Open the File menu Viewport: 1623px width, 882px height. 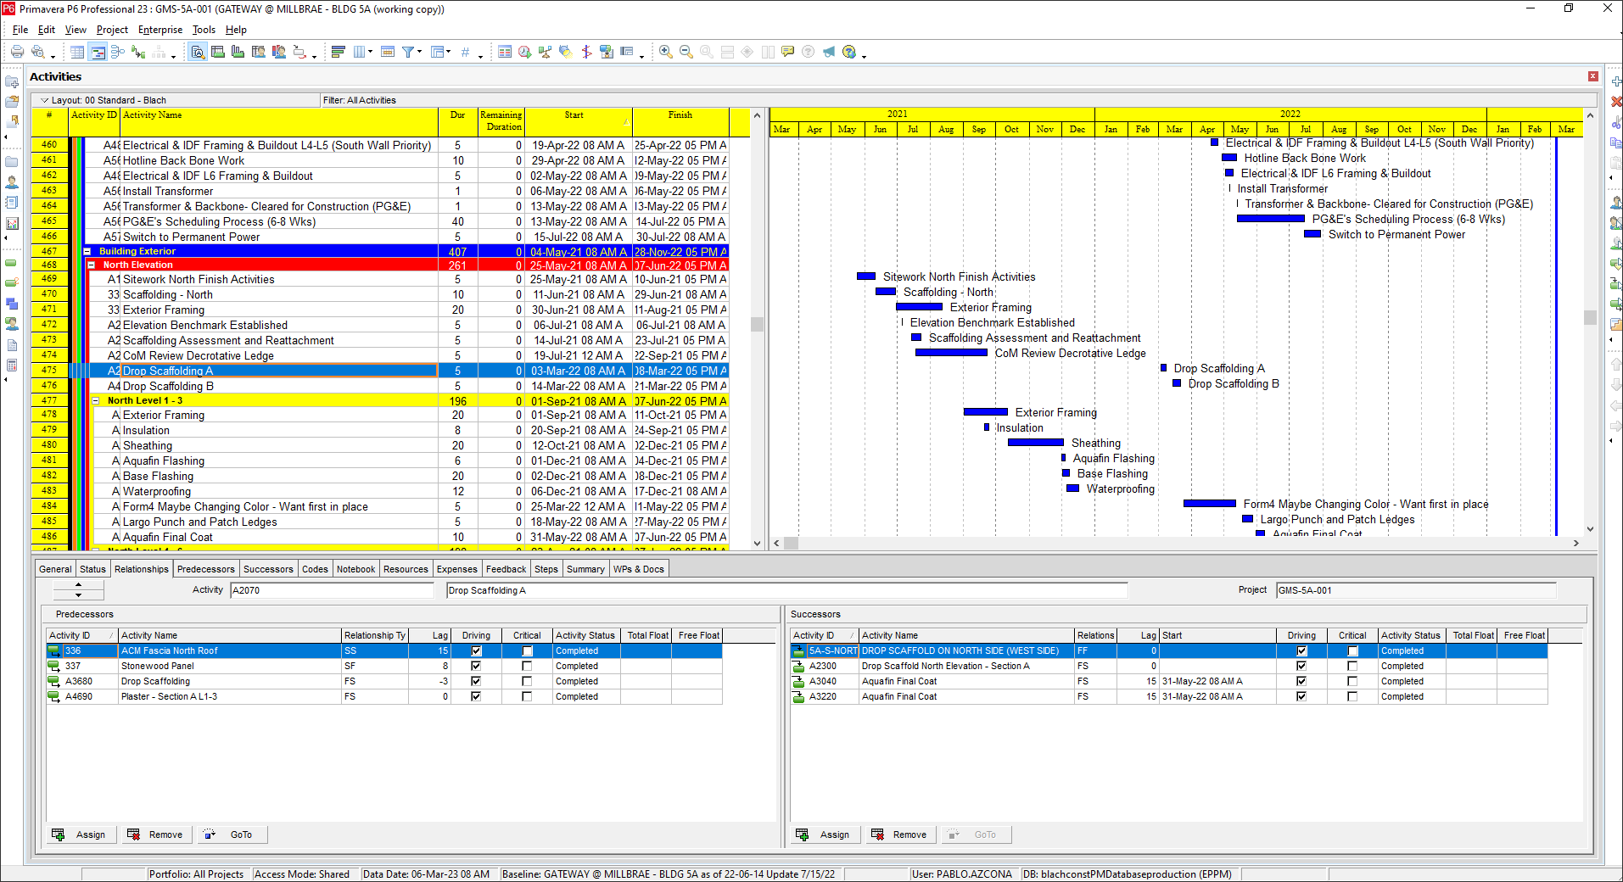pos(20,30)
